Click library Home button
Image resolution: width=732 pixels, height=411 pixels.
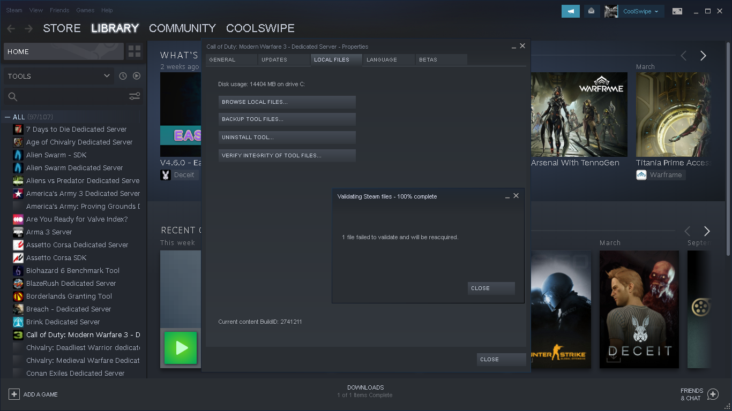pos(64,52)
